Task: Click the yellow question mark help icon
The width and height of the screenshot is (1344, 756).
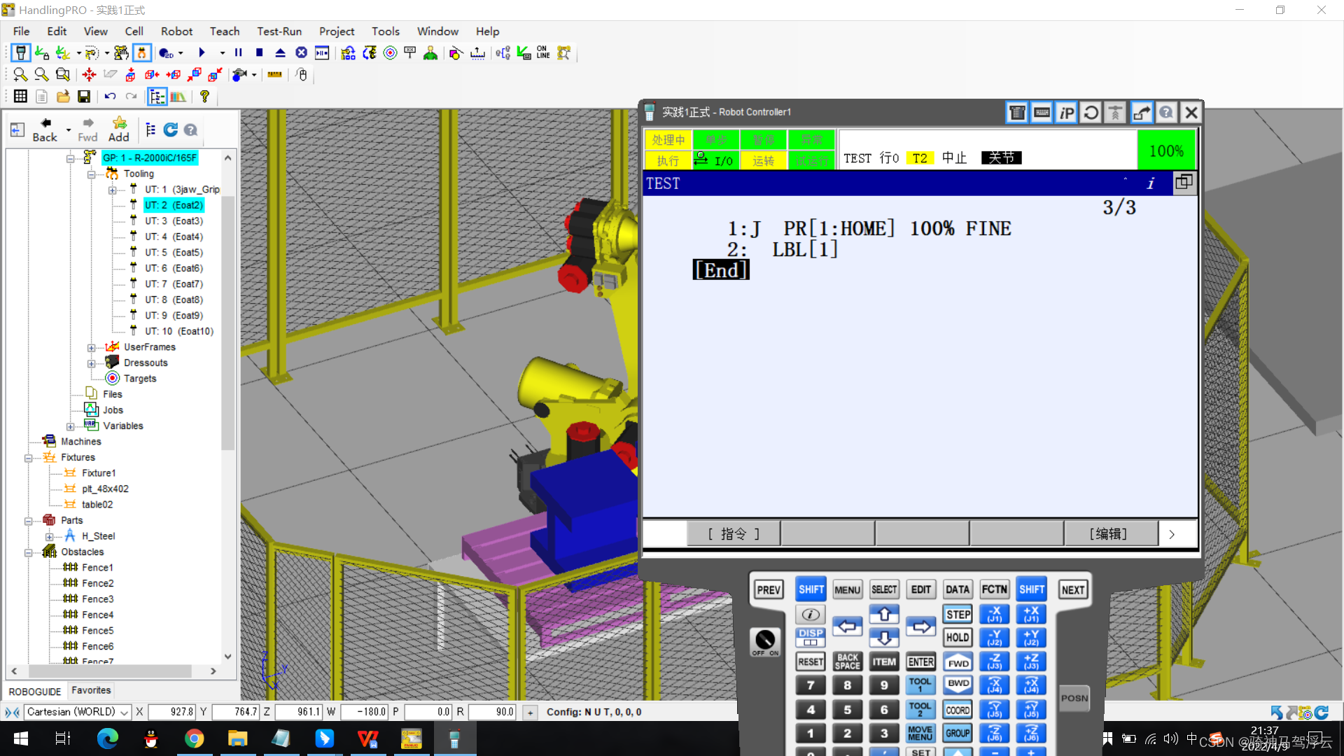Action: [x=204, y=97]
